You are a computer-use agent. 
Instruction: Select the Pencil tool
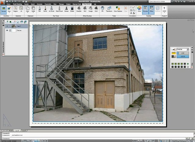click(x=45, y=9)
